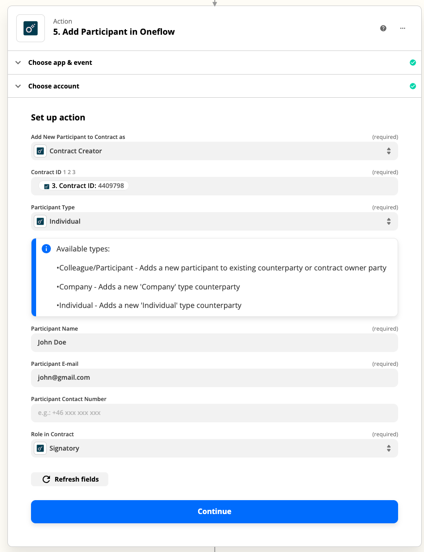The width and height of the screenshot is (424, 552).
Task: Click the Oneflow icon inside the Contract Creator field
Action: (x=40, y=151)
